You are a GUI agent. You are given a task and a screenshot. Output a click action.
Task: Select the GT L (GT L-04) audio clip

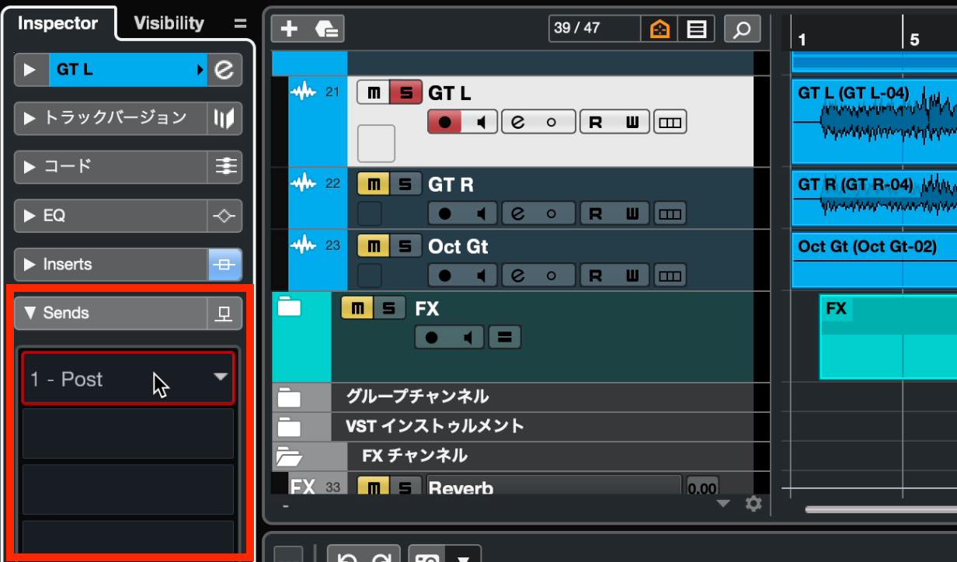[874, 120]
